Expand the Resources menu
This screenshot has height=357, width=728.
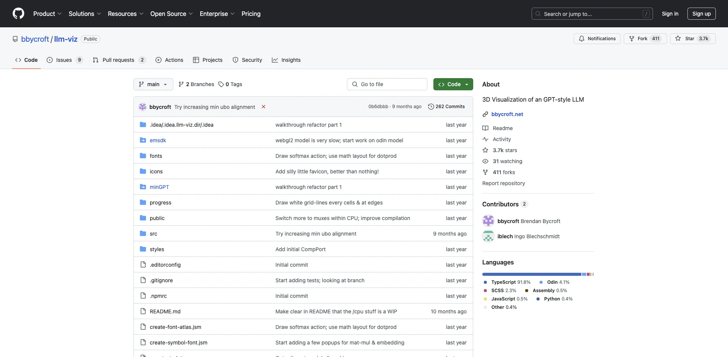click(x=126, y=14)
